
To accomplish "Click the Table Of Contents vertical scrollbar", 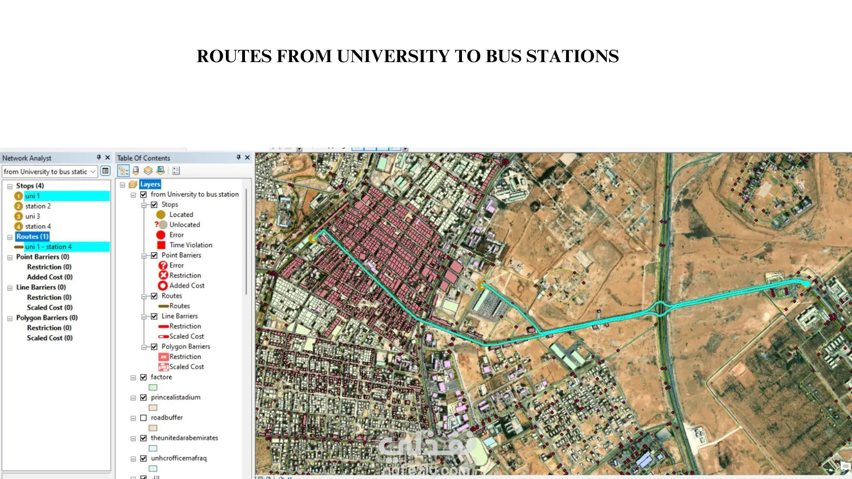I will (x=246, y=242).
